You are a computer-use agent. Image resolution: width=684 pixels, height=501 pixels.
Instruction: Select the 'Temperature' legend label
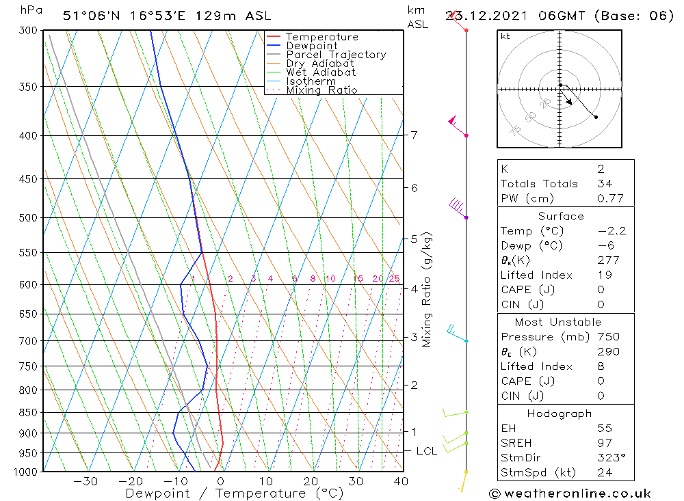pyautogui.click(x=322, y=37)
